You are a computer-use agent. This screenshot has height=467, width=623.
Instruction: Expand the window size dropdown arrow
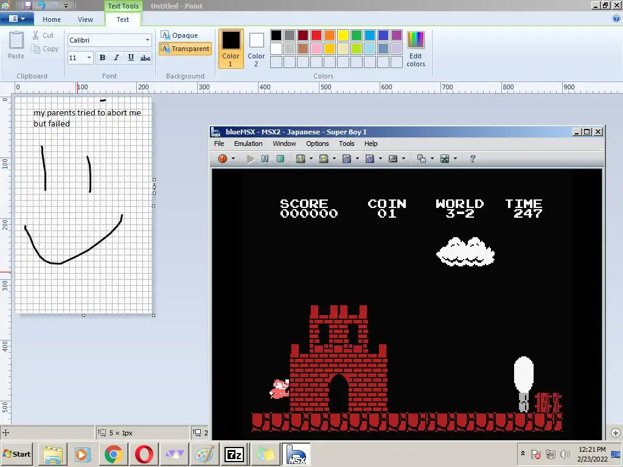point(433,159)
